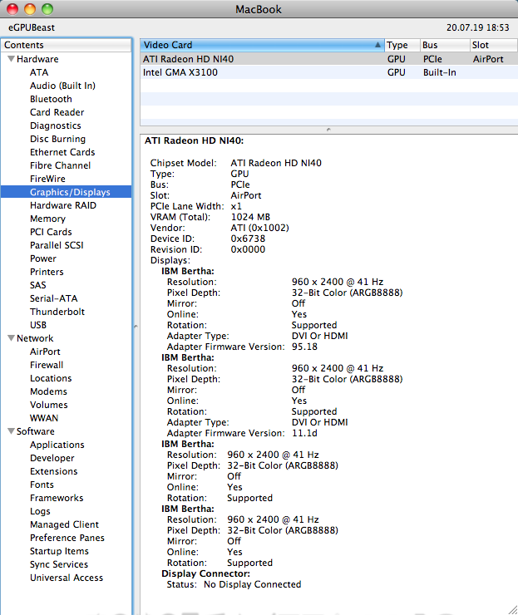
Task: Select WWAN in the sidebar
Action: (x=44, y=418)
